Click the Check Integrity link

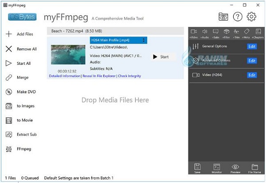pos(129,76)
